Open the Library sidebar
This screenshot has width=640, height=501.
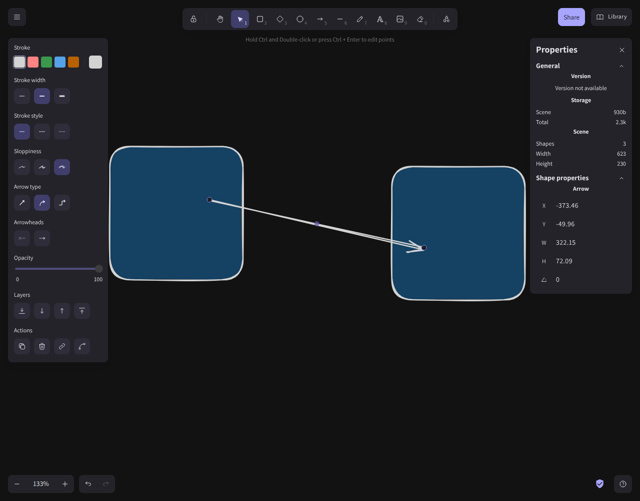(x=611, y=17)
